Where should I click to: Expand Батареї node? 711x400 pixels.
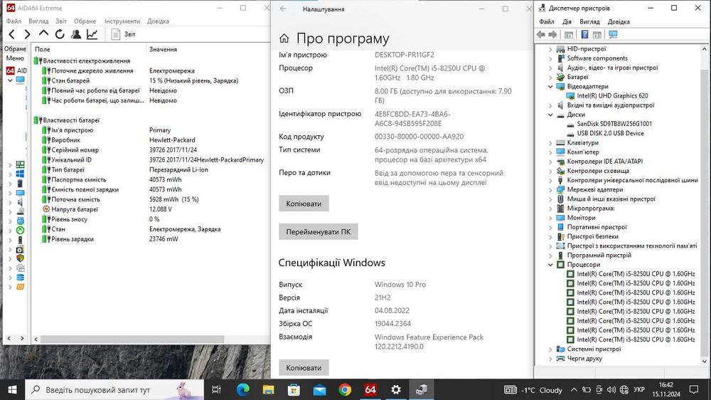pos(550,77)
